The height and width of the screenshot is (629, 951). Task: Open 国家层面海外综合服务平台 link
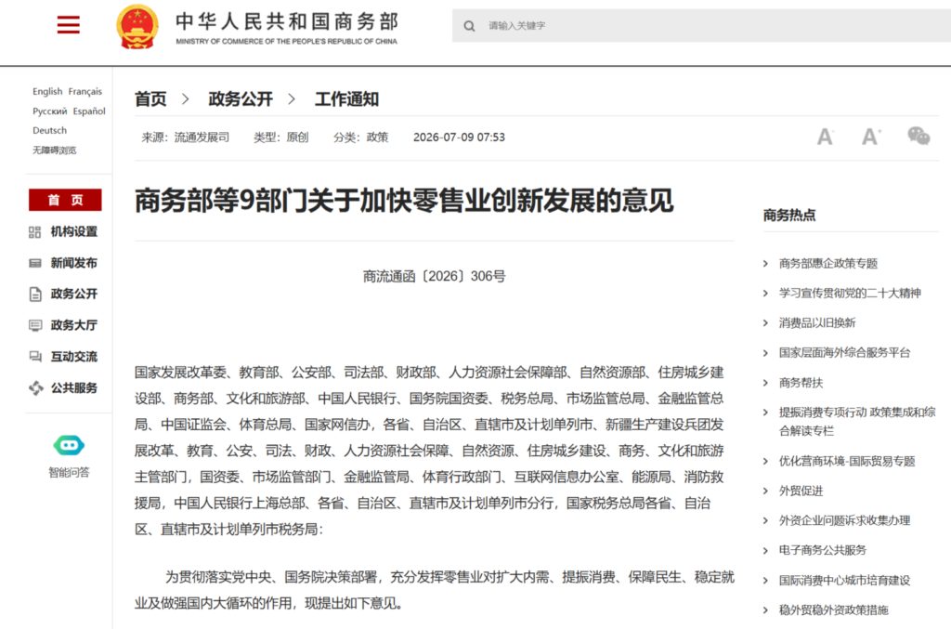[844, 352]
